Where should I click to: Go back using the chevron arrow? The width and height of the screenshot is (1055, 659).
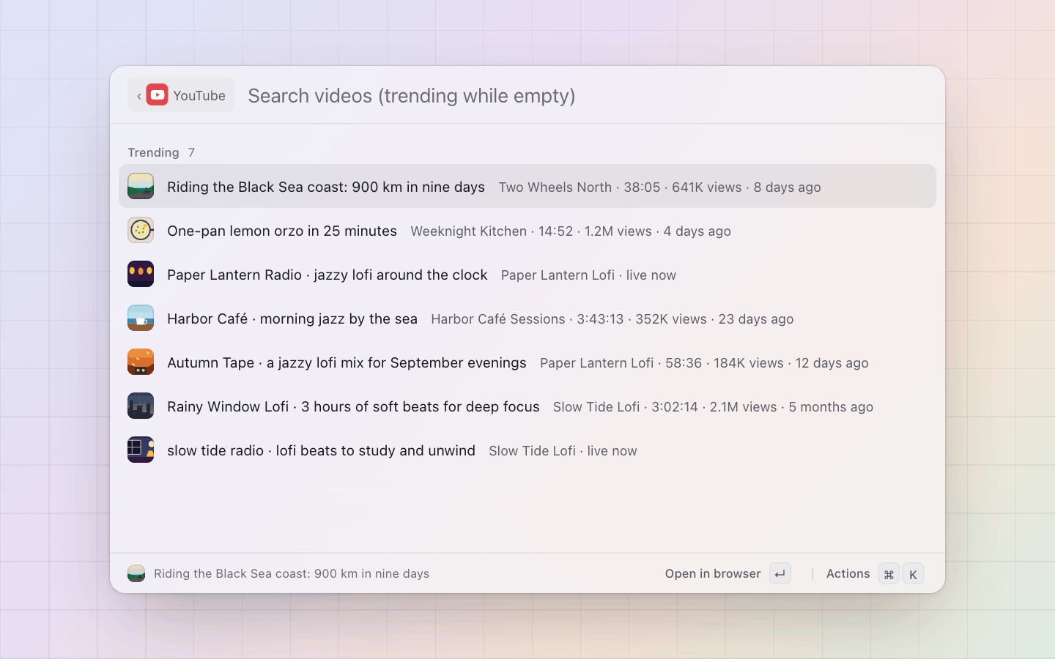(139, 96)
